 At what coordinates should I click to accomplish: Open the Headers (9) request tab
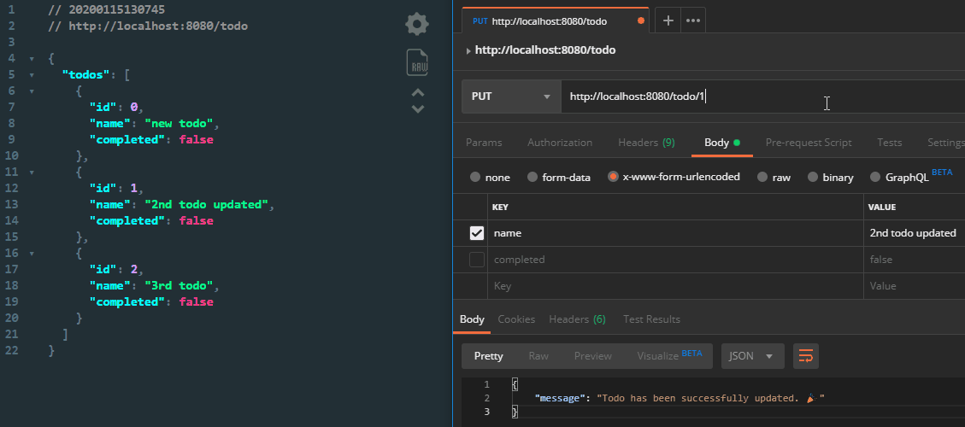[646, 142]
